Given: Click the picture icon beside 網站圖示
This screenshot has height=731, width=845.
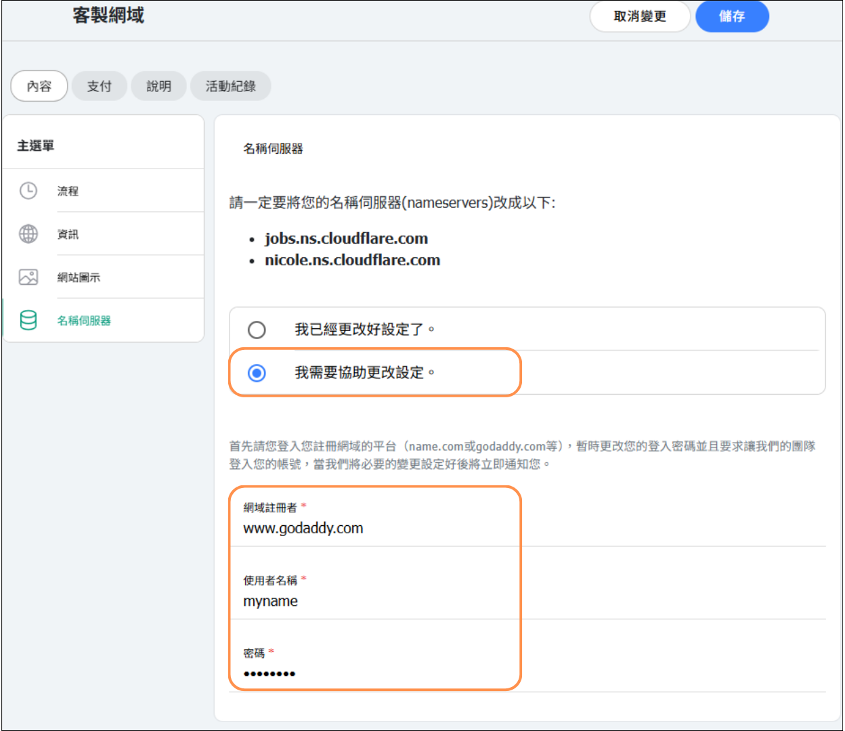Looking at the screenshot, I should [x=28, y=277].
